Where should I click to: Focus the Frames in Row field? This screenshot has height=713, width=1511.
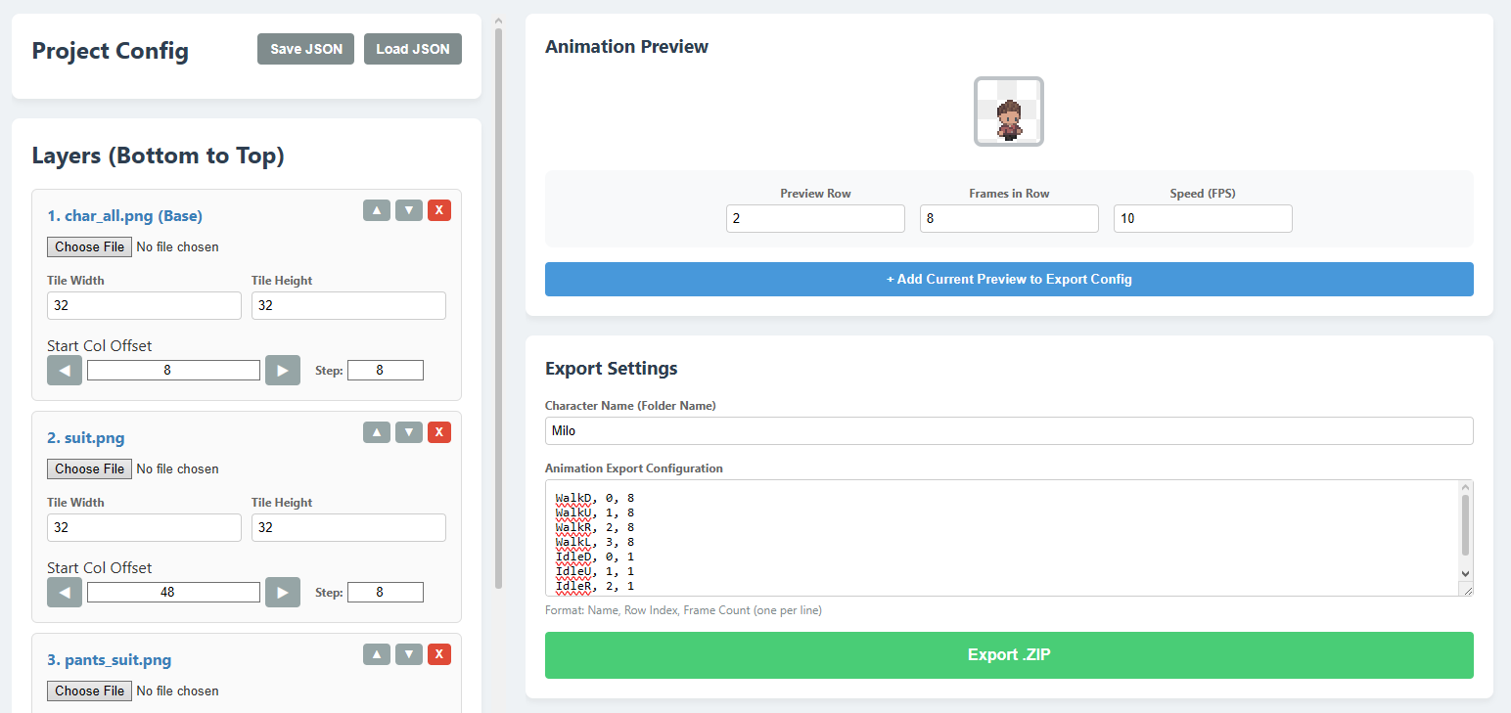[1009, 219]
